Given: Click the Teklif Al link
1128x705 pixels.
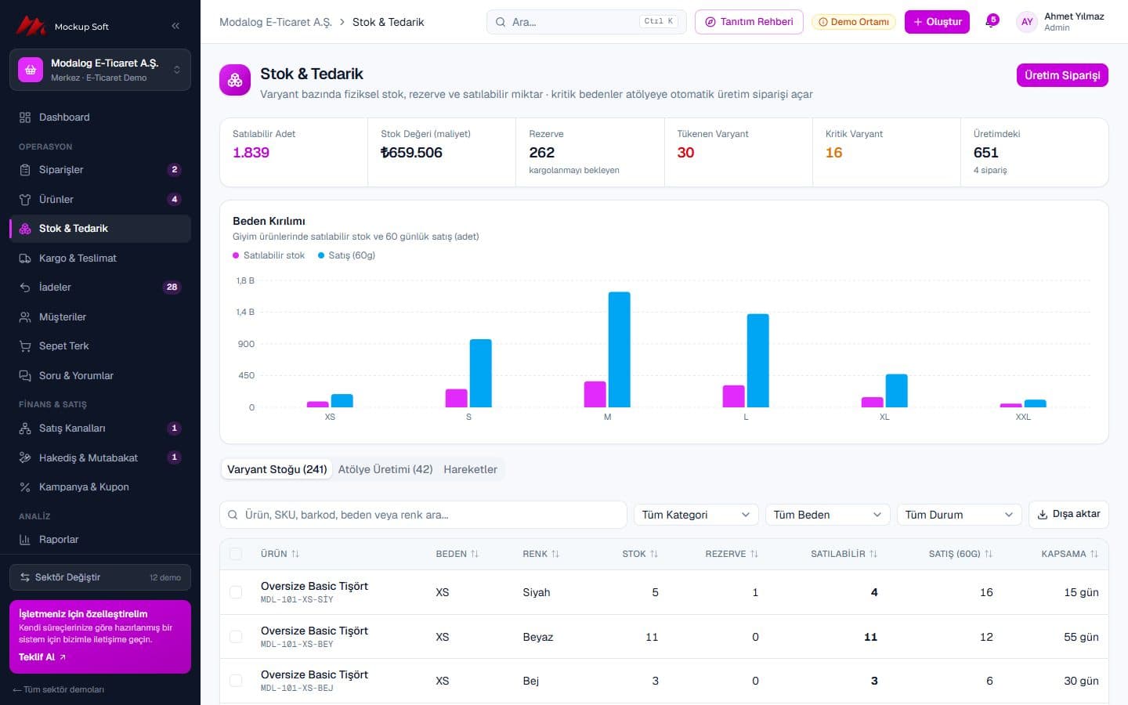Looking at the screenshot, I should (42, 657).
